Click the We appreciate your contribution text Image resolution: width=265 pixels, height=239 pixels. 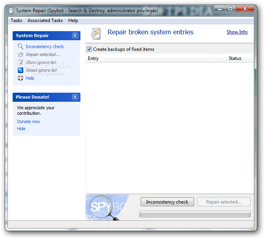(35, 110)
